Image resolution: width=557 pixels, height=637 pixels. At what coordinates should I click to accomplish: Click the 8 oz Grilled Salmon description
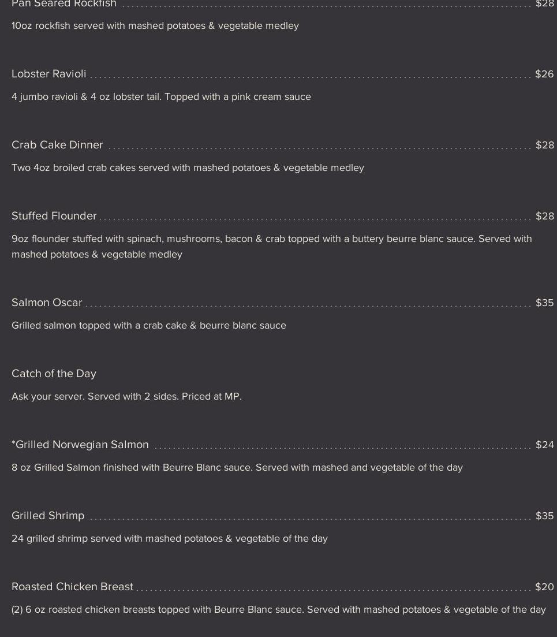(x=237, y=468)
